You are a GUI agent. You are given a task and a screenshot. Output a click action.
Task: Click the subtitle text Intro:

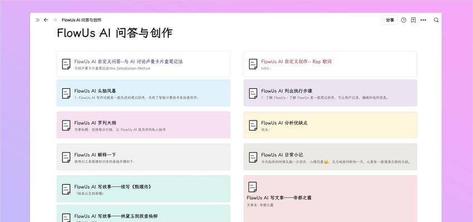coord(265,68)
